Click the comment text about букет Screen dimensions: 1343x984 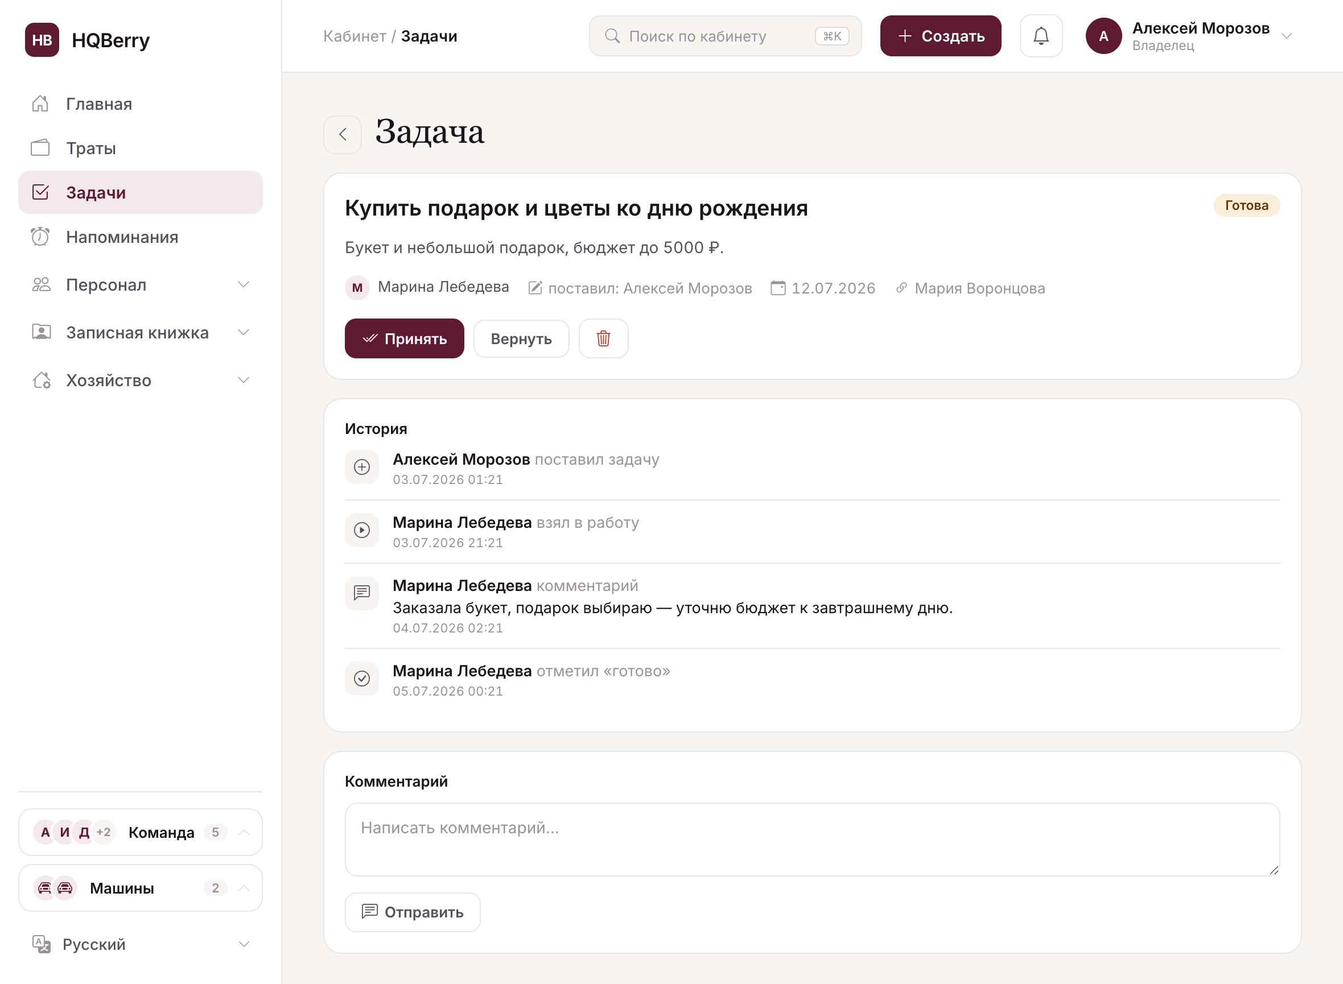[x=672, y=607]
